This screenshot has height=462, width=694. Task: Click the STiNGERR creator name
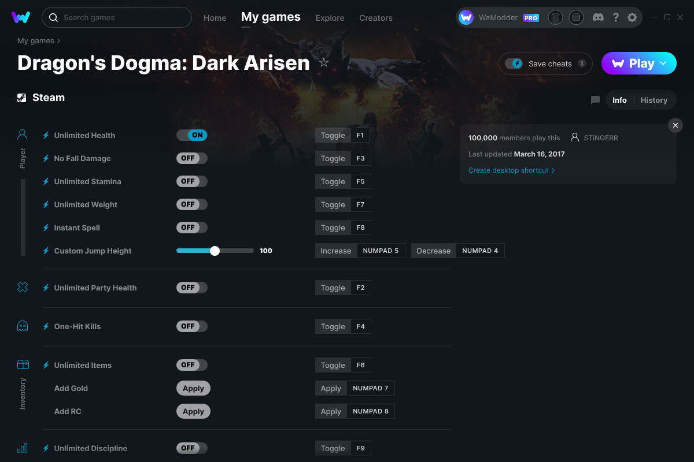click(601, 138)
